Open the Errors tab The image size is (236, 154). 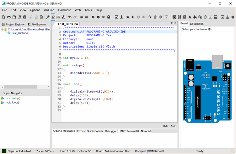click(x=81, y=131)
